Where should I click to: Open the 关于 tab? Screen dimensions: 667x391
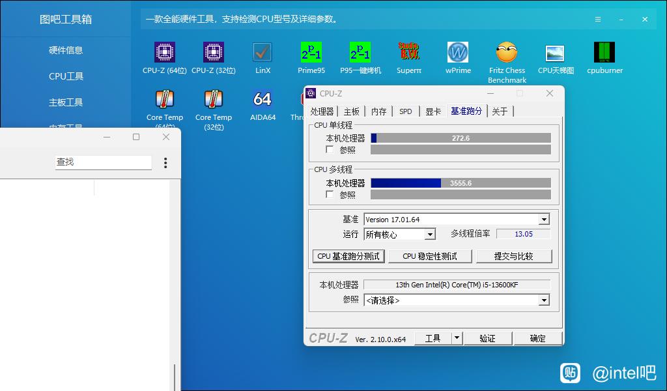coord(500,111)
